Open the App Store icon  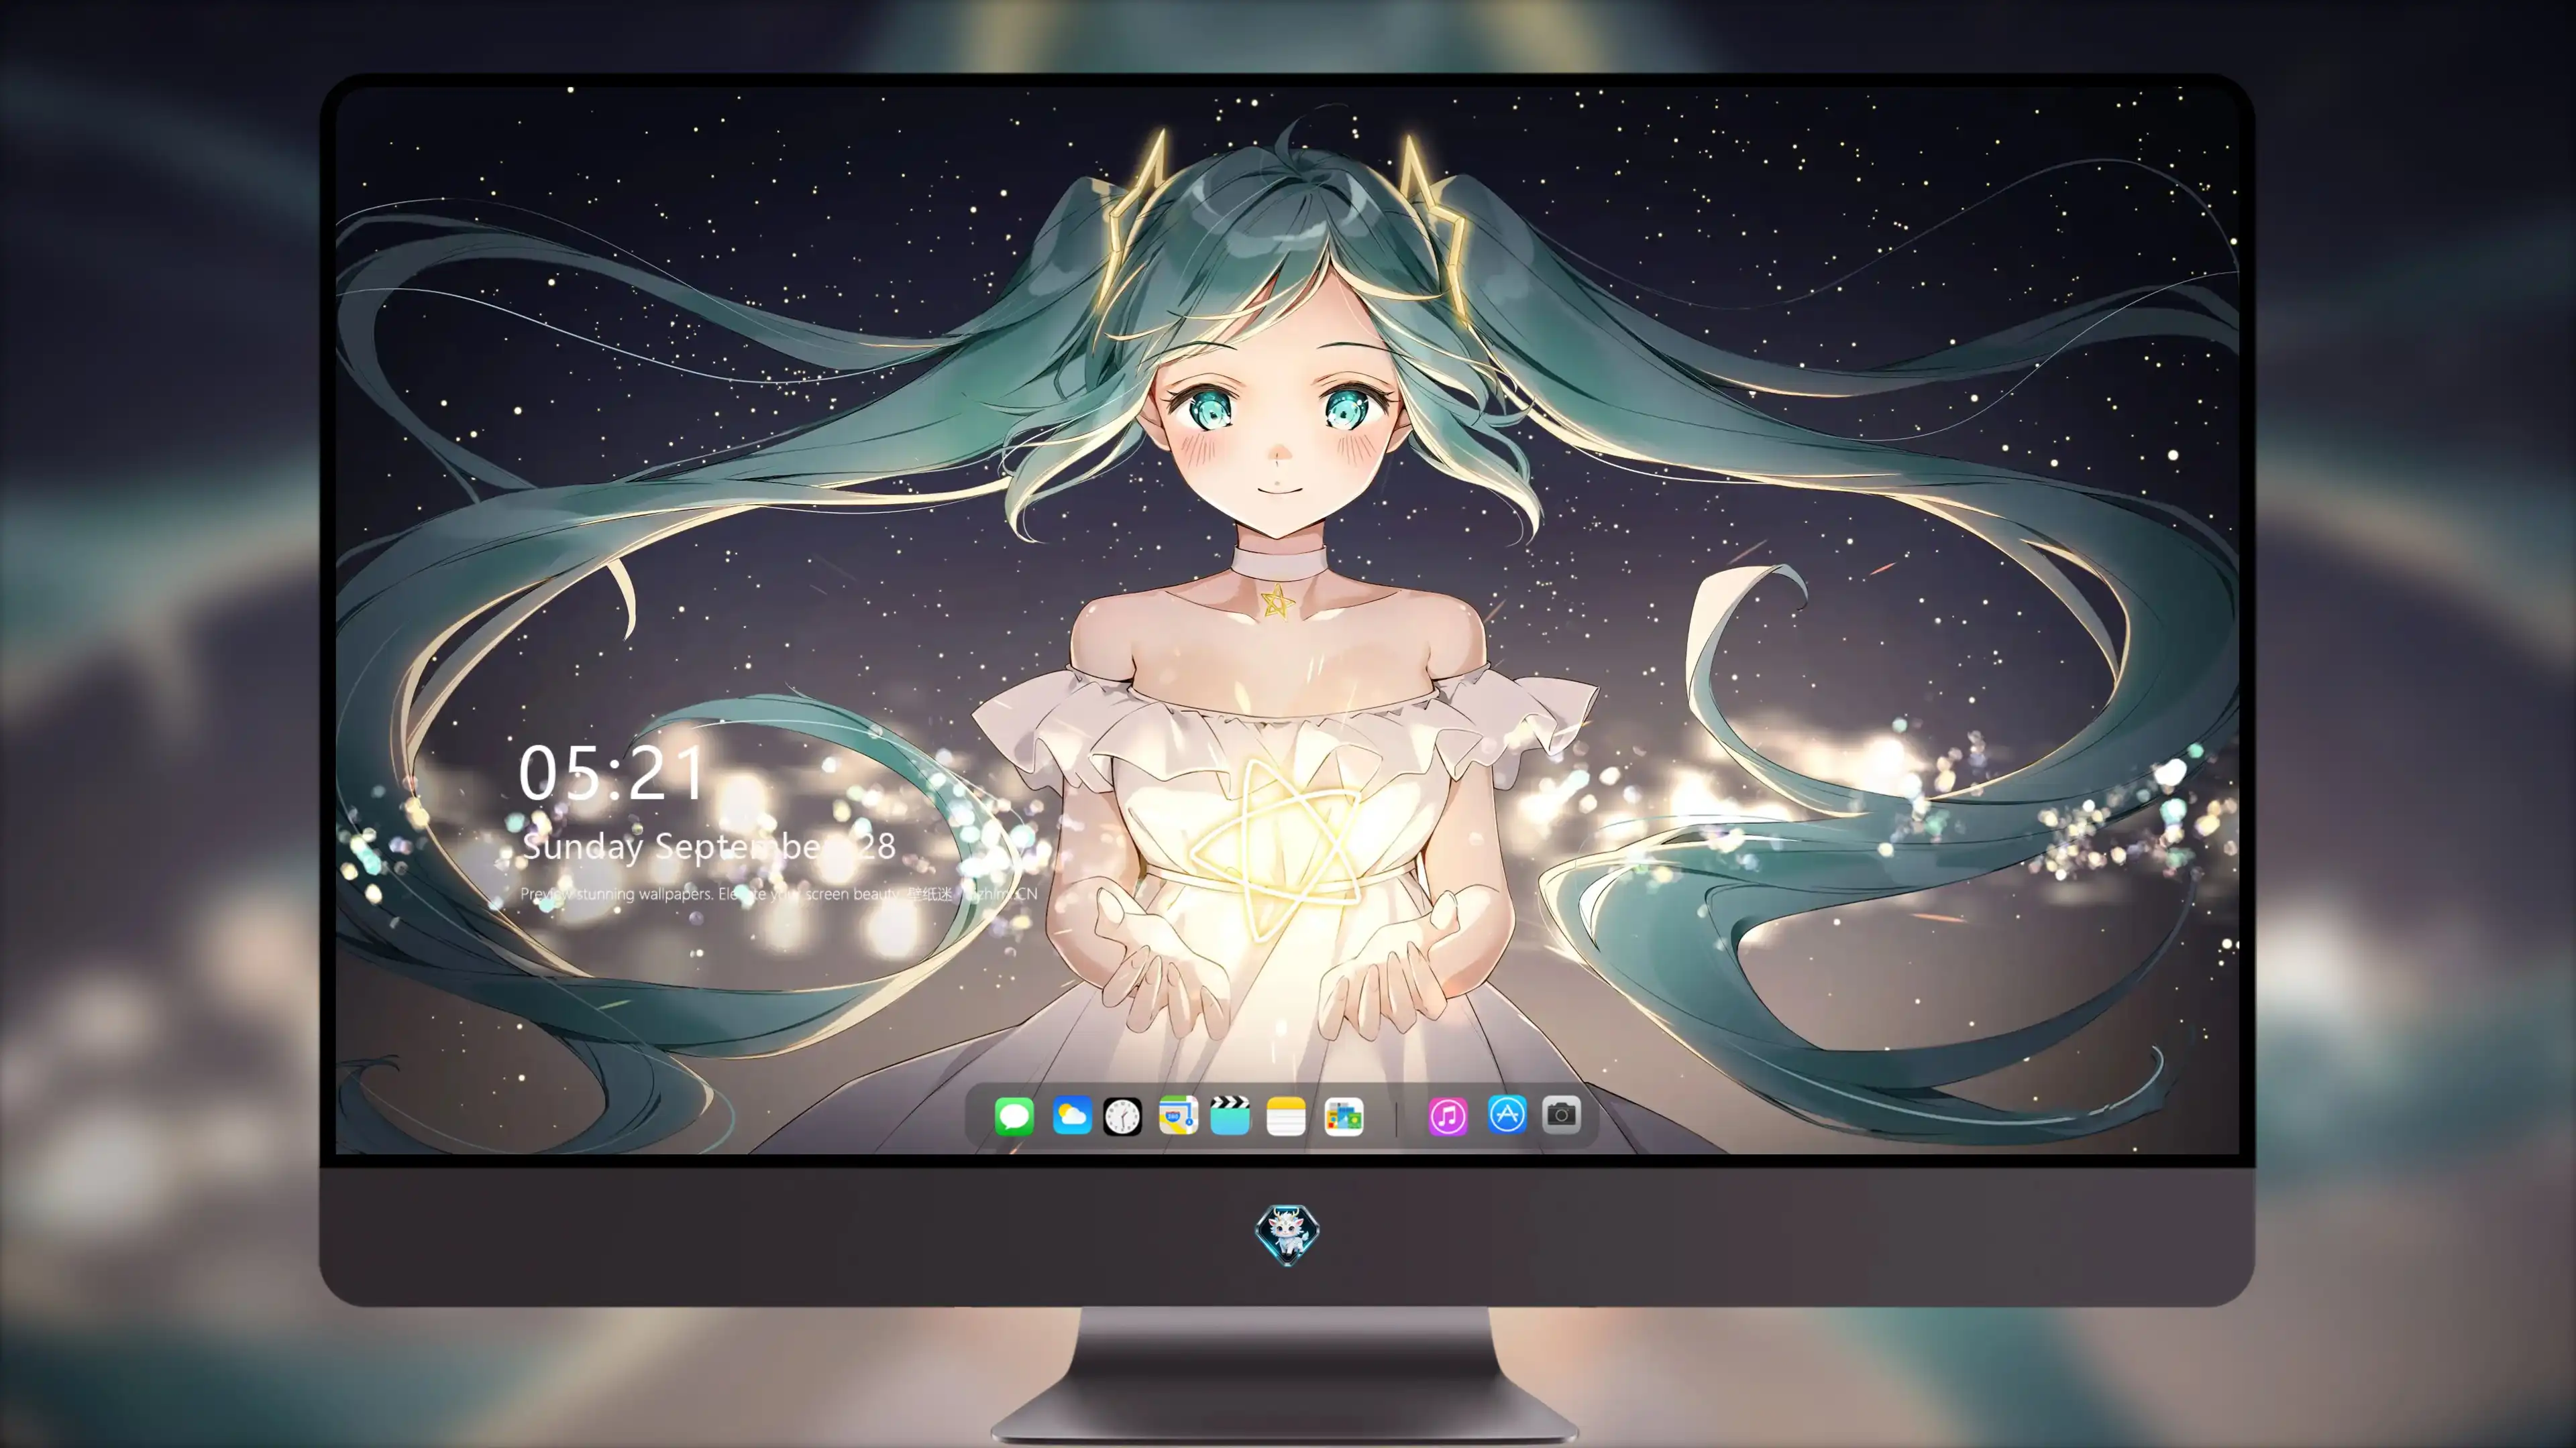point(1507,1114)
